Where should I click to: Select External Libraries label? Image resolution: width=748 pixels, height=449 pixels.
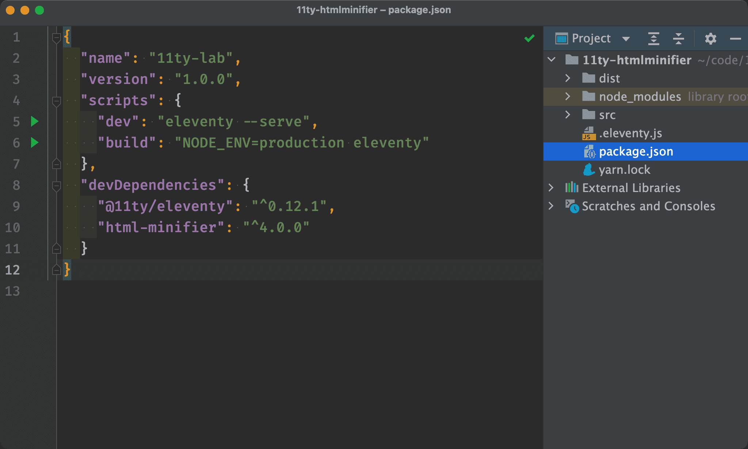click(x=631, y=188)
